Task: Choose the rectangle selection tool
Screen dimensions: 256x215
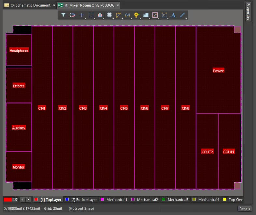Action: coord(91,15)
